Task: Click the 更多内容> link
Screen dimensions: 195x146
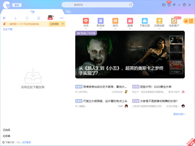Action: (179, 114)
